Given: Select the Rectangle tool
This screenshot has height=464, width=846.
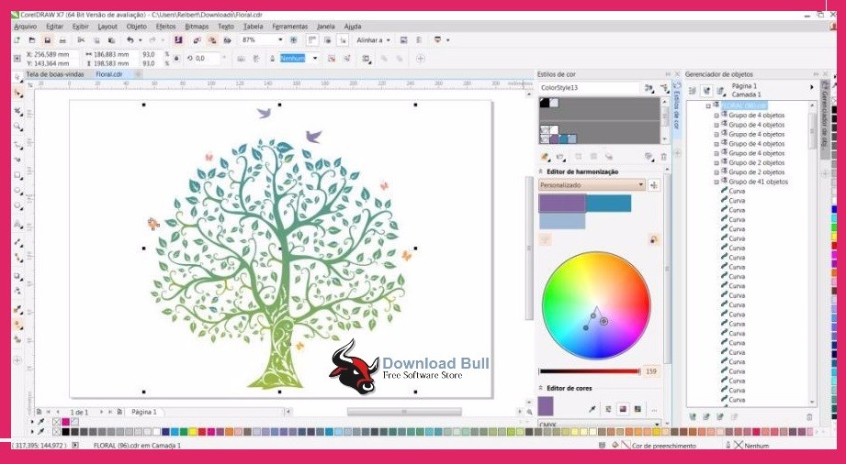Looking at the screenshot, I should (x=18, y=175).
